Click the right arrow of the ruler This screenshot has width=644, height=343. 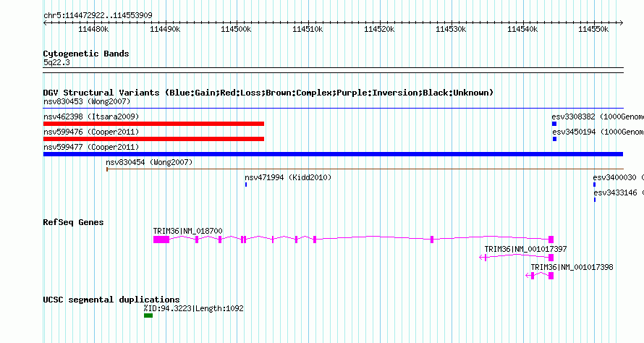click(x=621, y=23)
